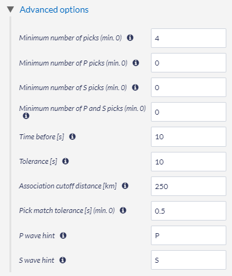Select the Time before input showing 10
This screenshot has width=232, height=276.
coord(189,137)
